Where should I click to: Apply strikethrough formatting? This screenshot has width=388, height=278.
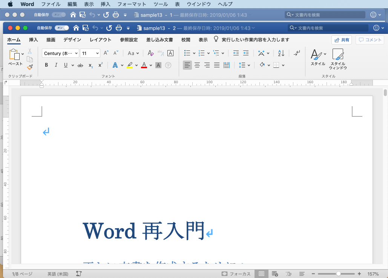tap(80, 65)
